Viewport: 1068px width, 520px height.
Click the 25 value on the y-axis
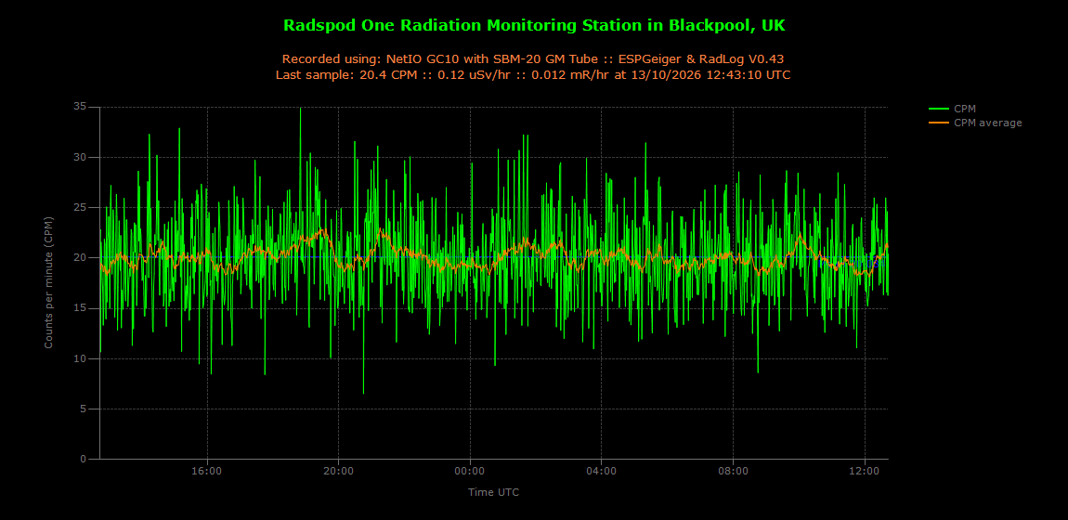(81, 208)
